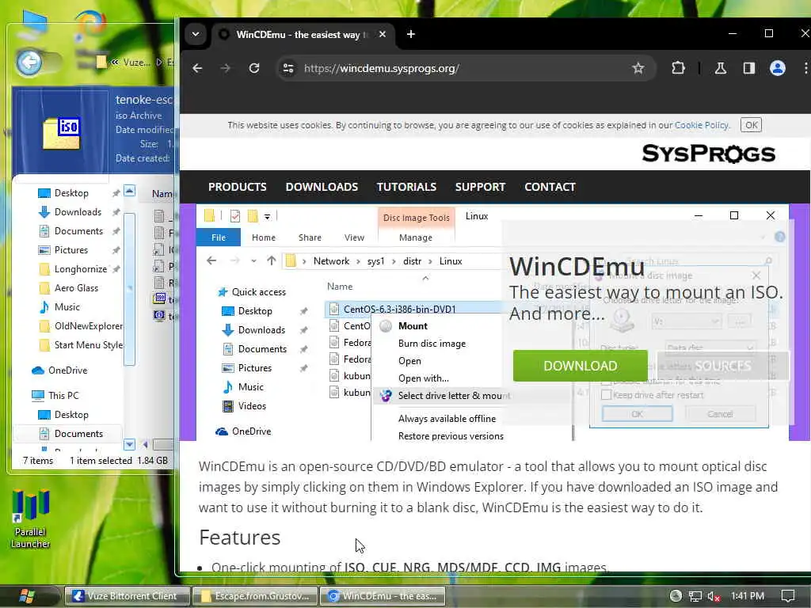The width and height of the screenshot is (811, 608).
Task: Go back in the Chrome browser
Action: 197,68
